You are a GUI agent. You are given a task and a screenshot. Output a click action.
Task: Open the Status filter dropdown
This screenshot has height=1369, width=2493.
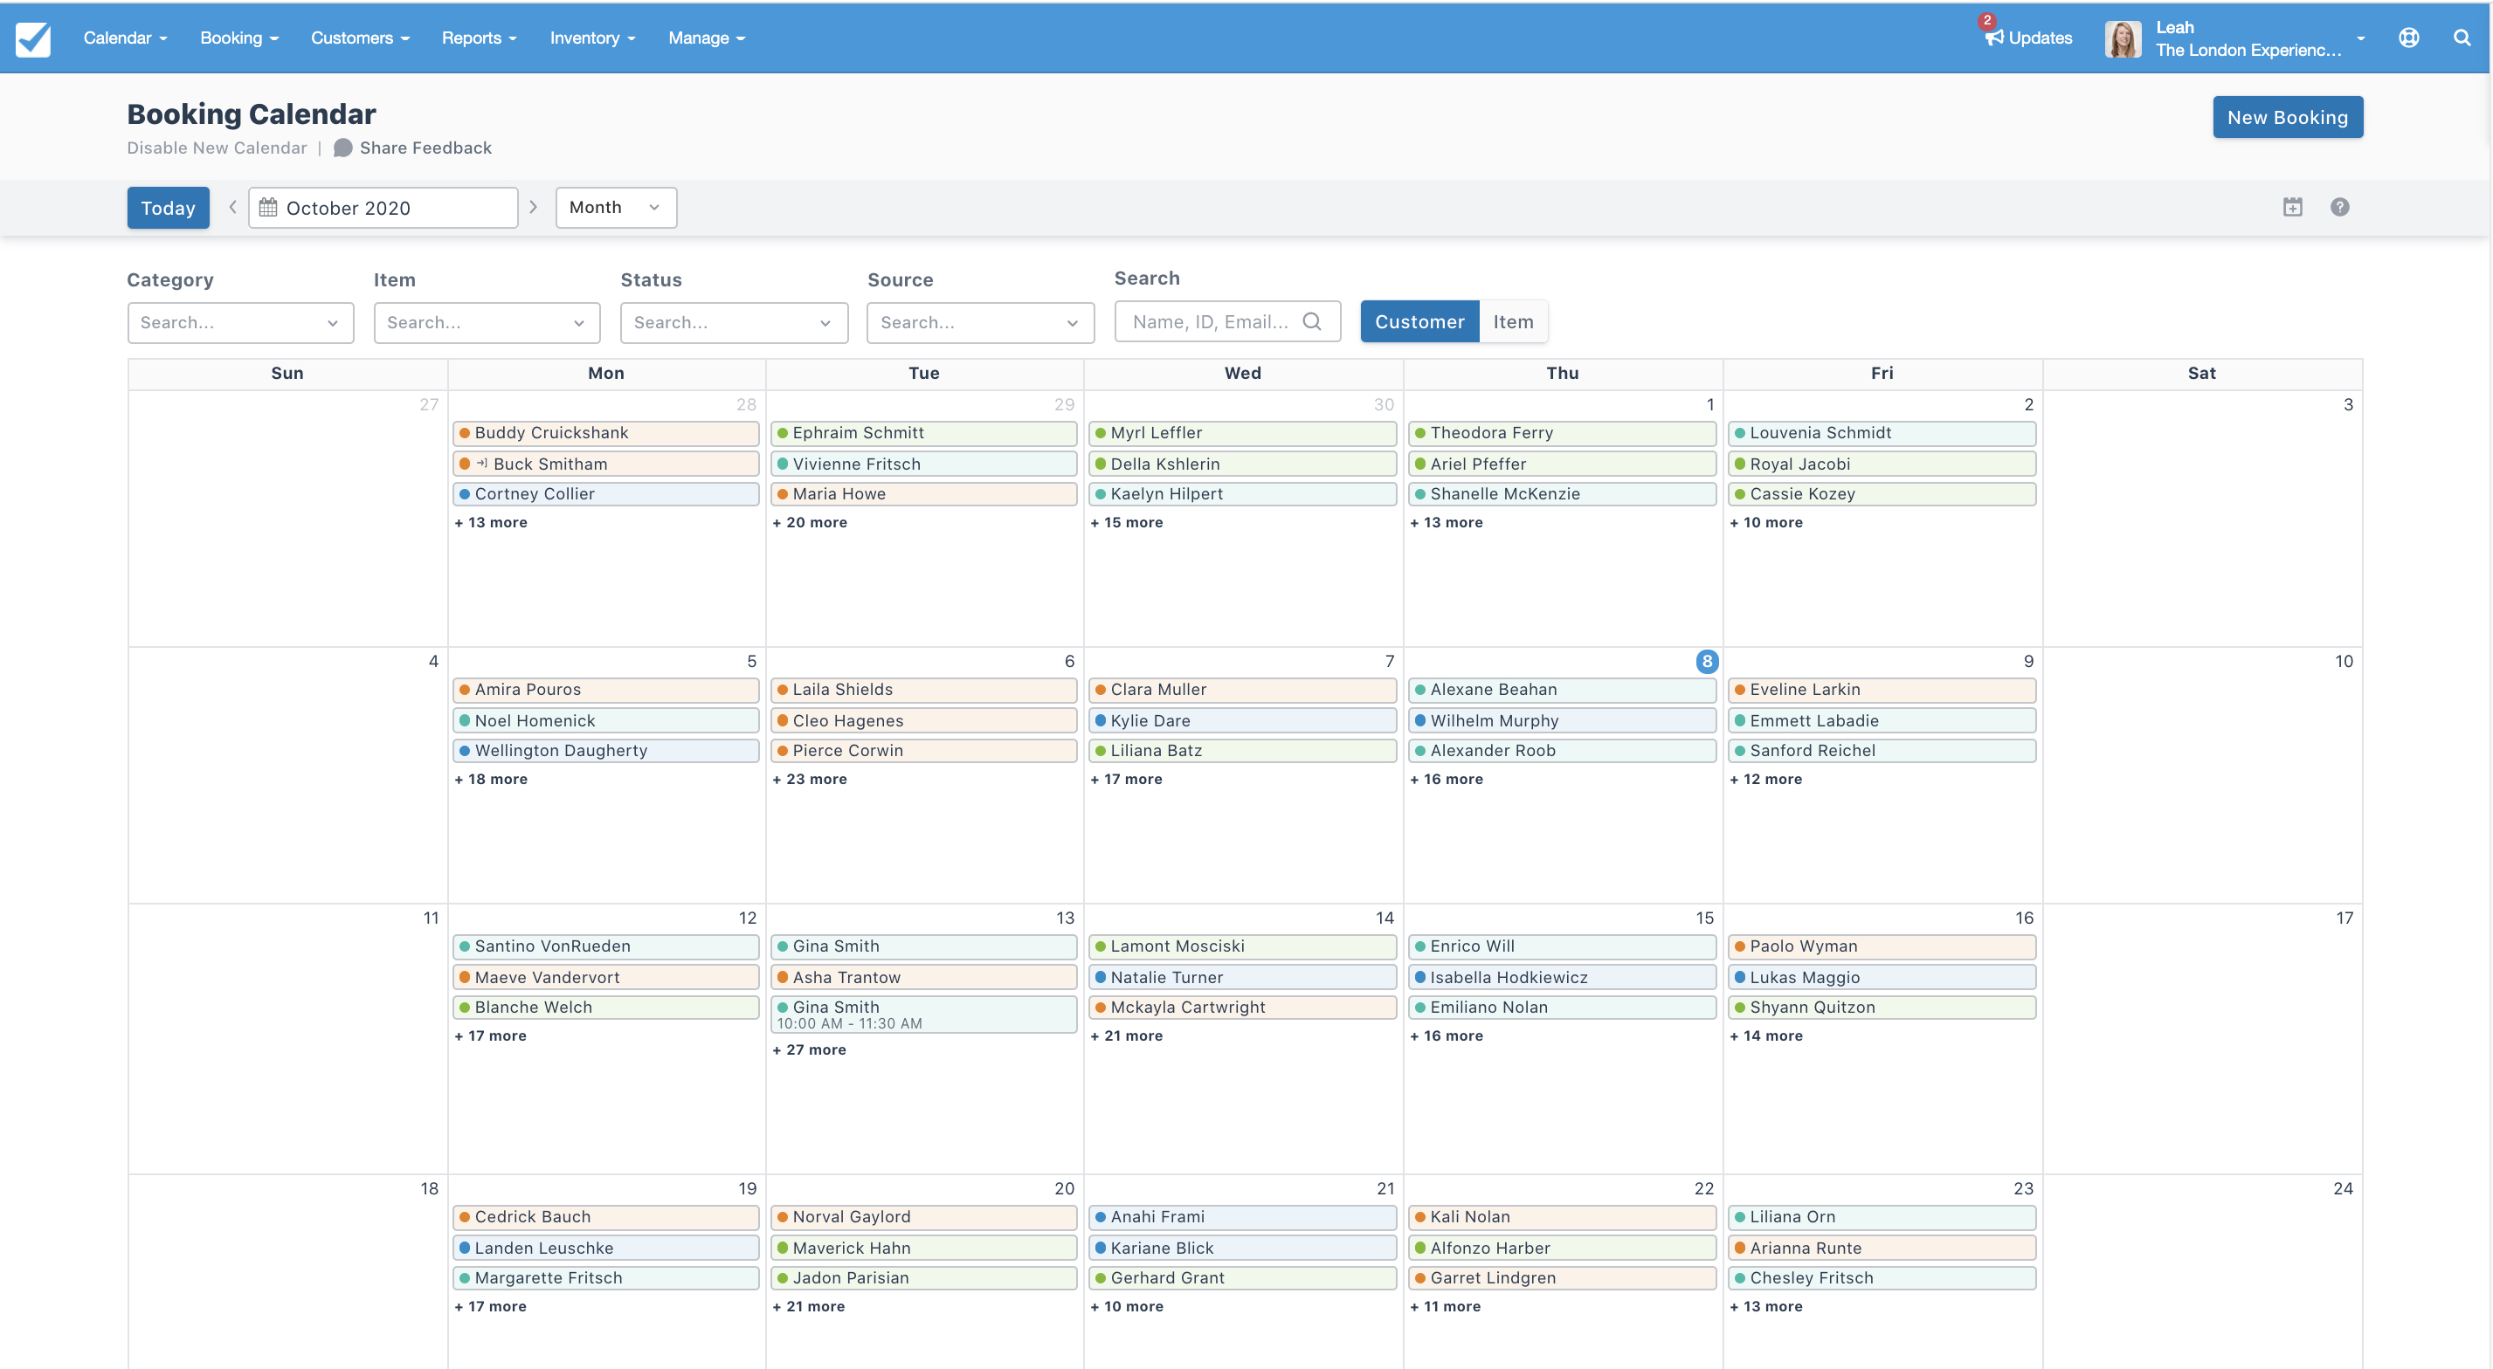(734, 322)
